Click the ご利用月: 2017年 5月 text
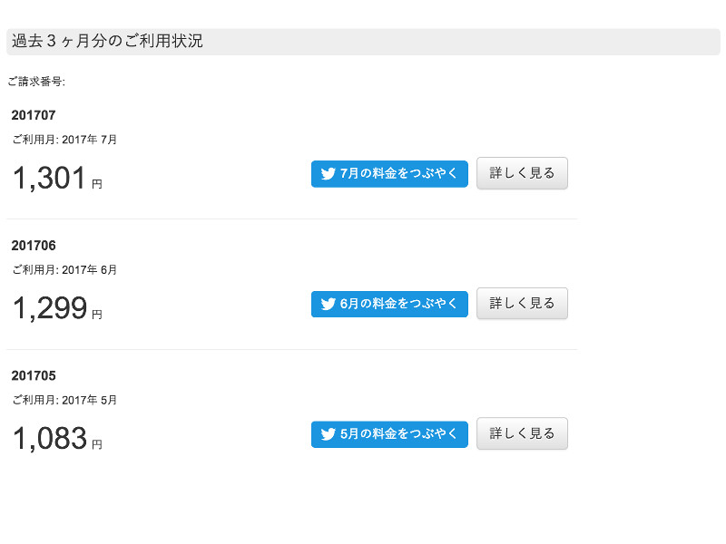The height and width of the screenshot is (544, 726). pyautogui.click(x=64, y=400)
